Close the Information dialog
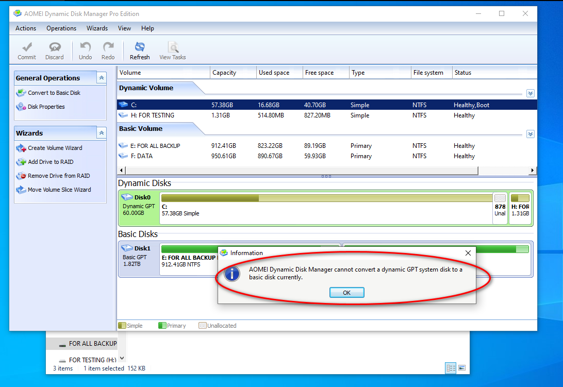 [468, 253]
